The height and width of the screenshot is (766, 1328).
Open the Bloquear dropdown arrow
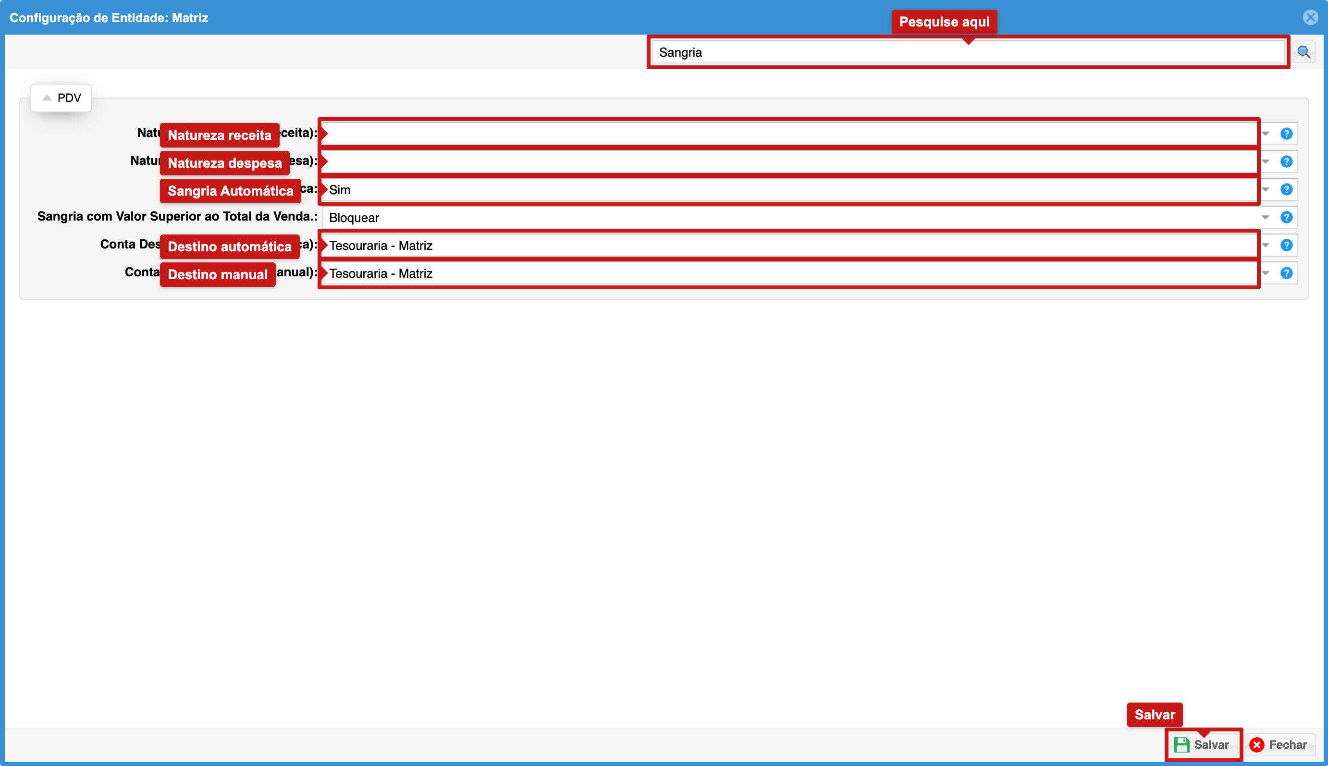[x=1266, y=217]
